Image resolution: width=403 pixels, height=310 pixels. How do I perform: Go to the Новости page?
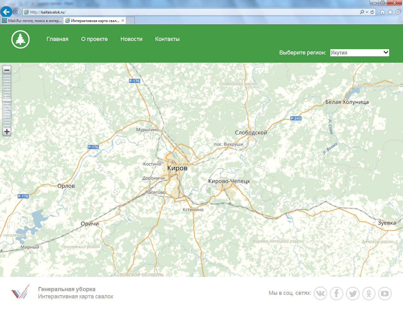click(131, 39)
